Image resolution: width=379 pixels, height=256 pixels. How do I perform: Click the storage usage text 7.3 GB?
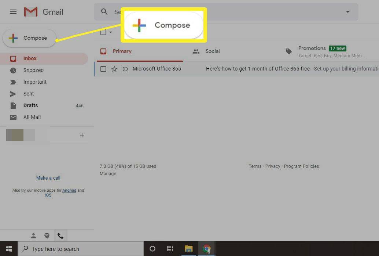click(x=128, y=166)
